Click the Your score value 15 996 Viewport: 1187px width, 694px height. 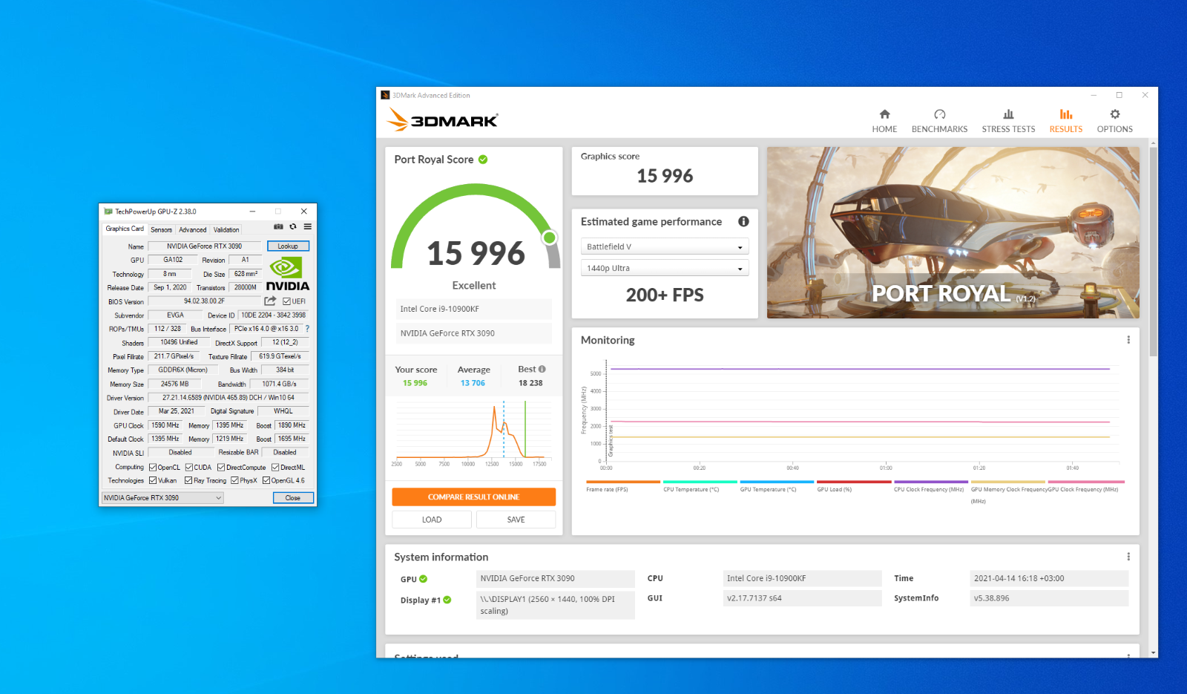click(x=415, y=383)
